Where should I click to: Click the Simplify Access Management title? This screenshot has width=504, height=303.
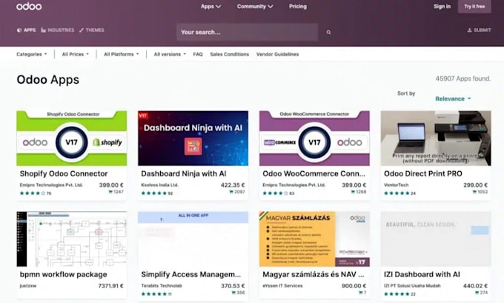coord(191,274)
